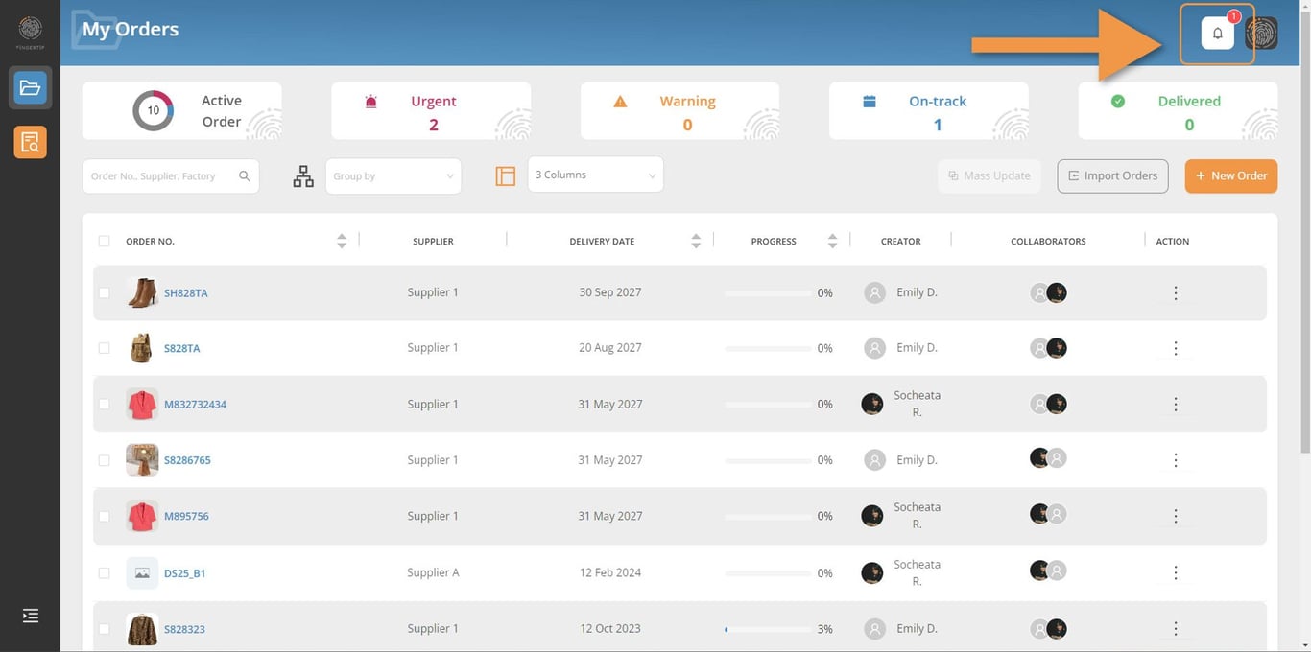
Task: Check the box for order SH828TA
Action: tap(104, 292)
